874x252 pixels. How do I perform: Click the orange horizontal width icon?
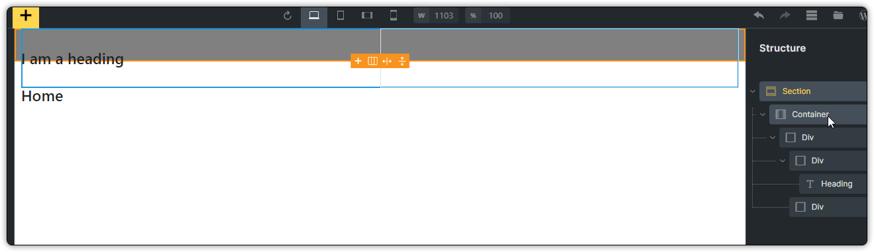tap(387, 61)
